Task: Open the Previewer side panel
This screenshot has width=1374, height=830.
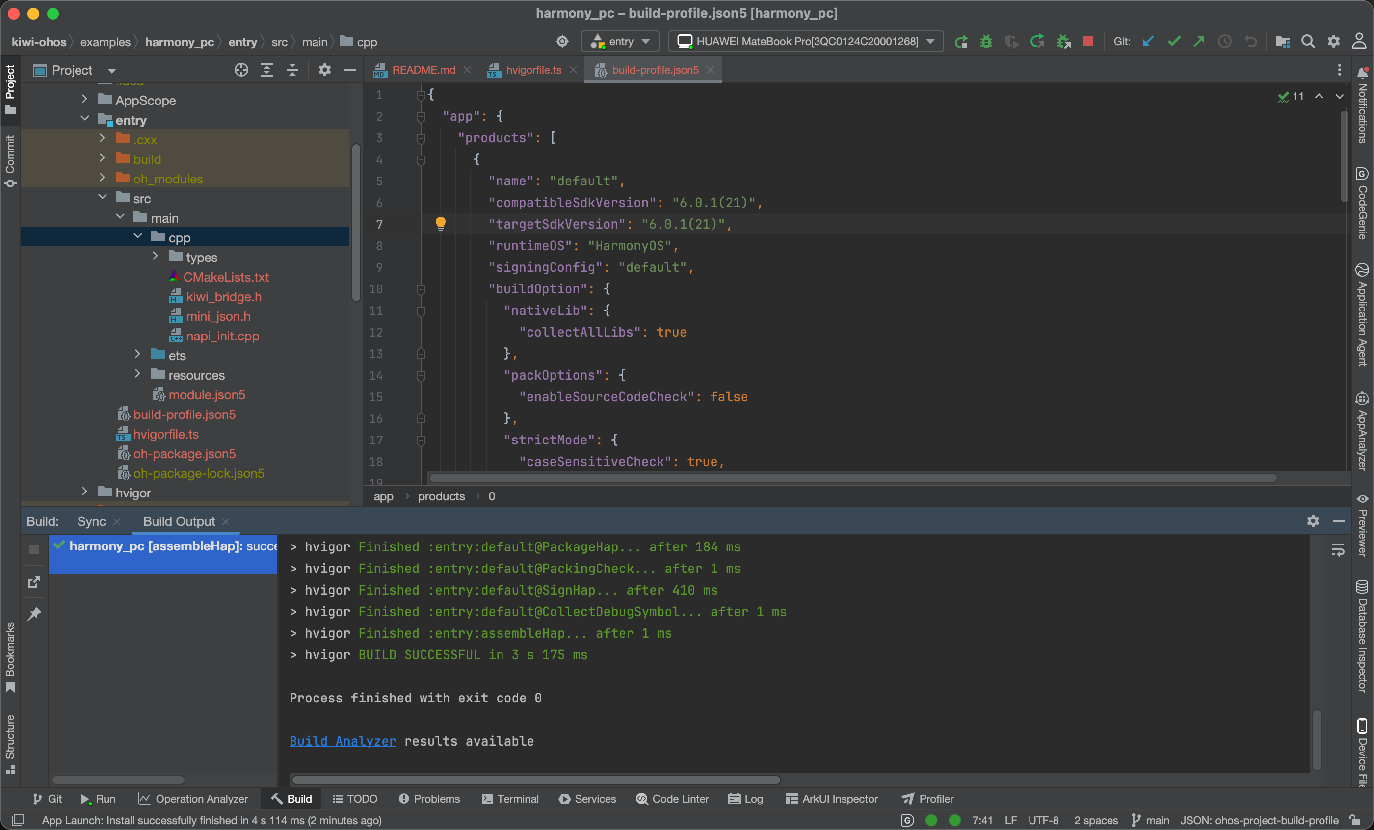Action: pos(1362,525)
